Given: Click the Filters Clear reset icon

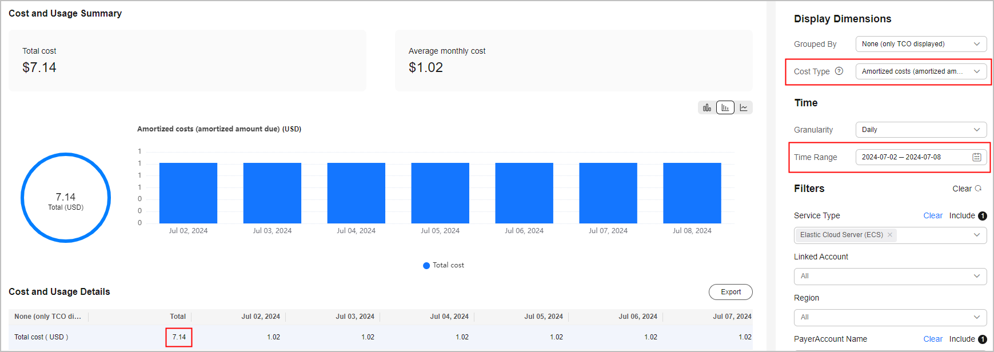Looking at the screenshot, I should [978, 189].
